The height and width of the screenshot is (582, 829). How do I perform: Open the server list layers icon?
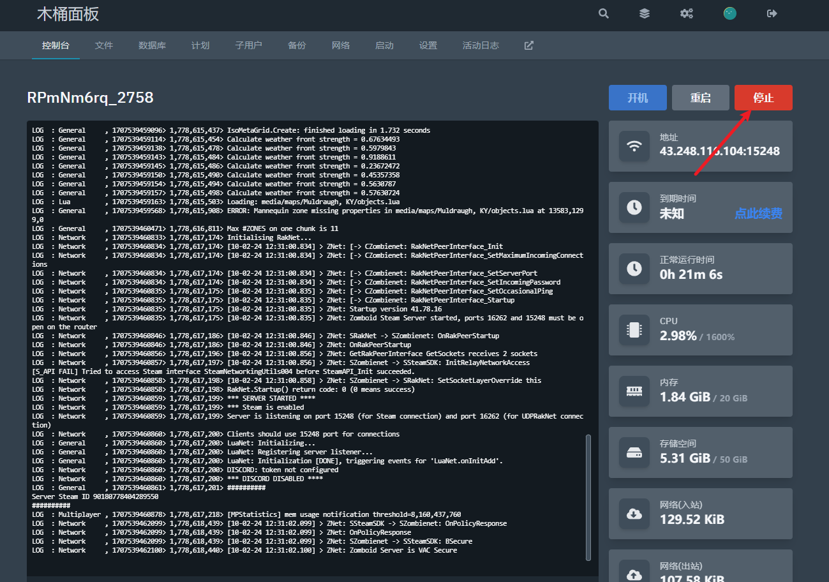pyautogui.click(x=645, y=13)
